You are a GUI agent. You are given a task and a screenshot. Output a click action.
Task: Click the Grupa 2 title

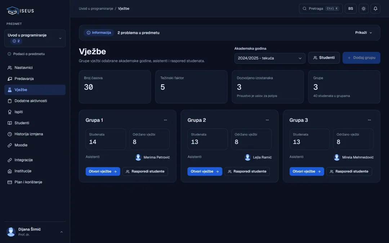click(197, 120)
